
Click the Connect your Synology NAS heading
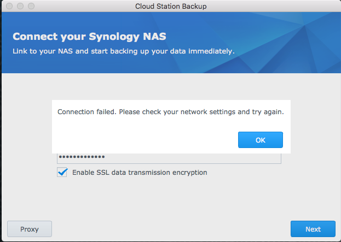coord(89,37)
